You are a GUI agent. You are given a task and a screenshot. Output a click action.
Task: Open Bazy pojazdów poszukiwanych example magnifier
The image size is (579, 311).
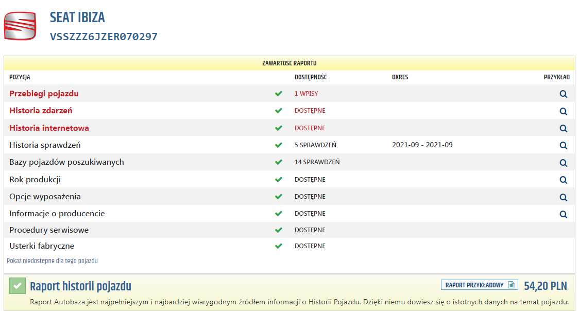(x=563, y=163)
